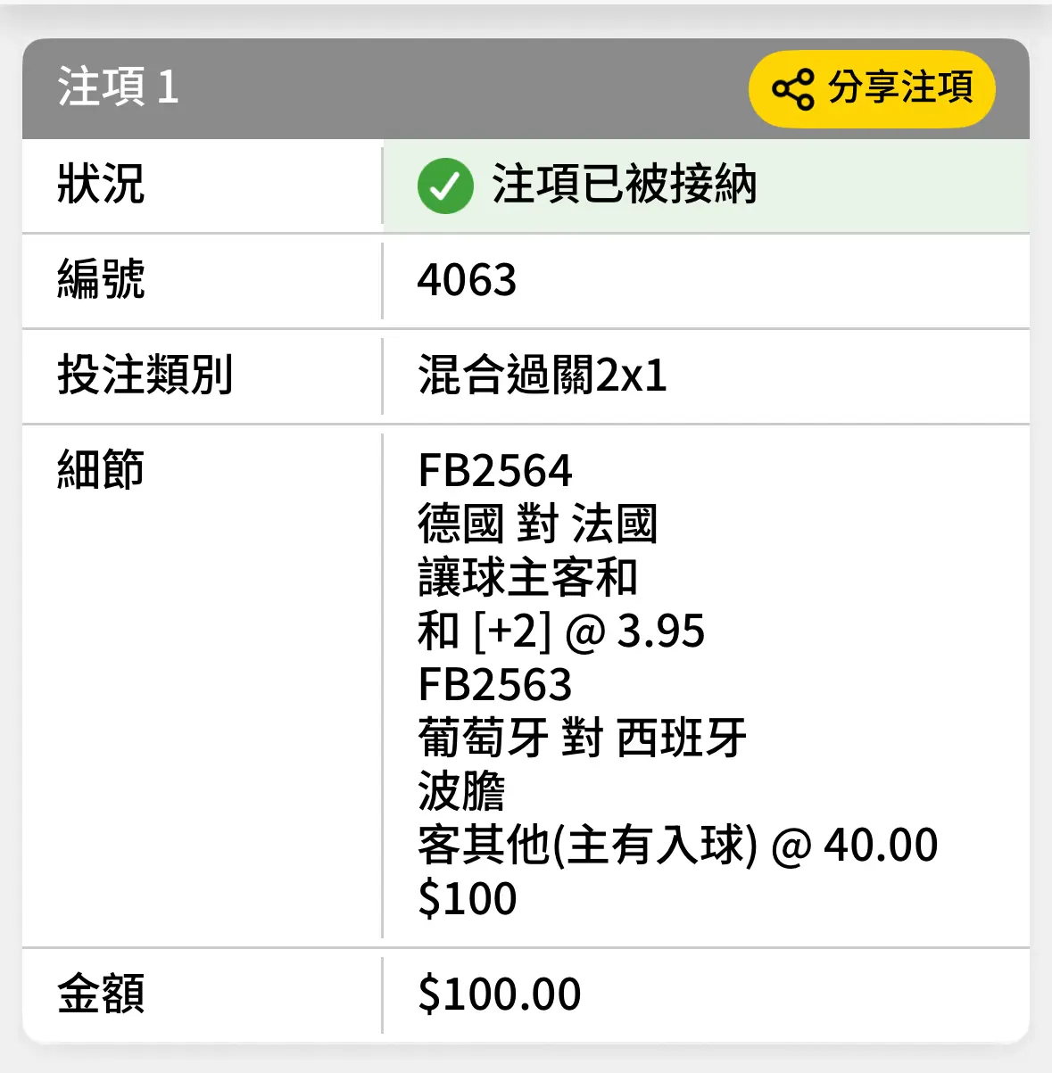Select the 注項 1 header title

(119, 88)
